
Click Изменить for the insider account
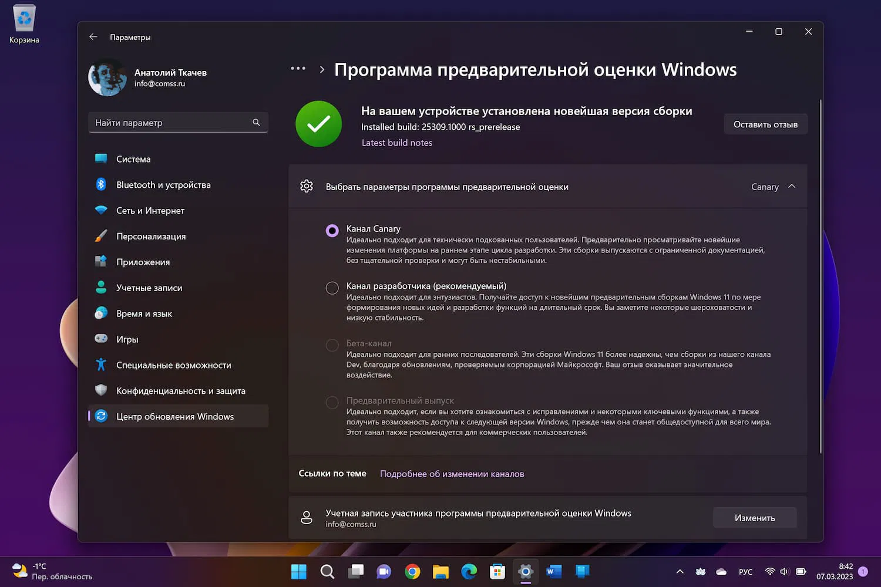pyautogui.click(x=755, y=518)
